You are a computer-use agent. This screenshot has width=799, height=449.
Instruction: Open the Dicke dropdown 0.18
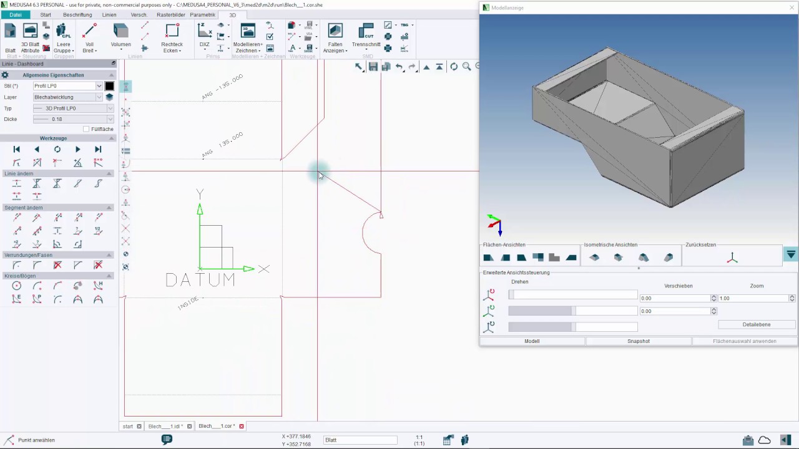pyautogui.click(x=73, y=119)
